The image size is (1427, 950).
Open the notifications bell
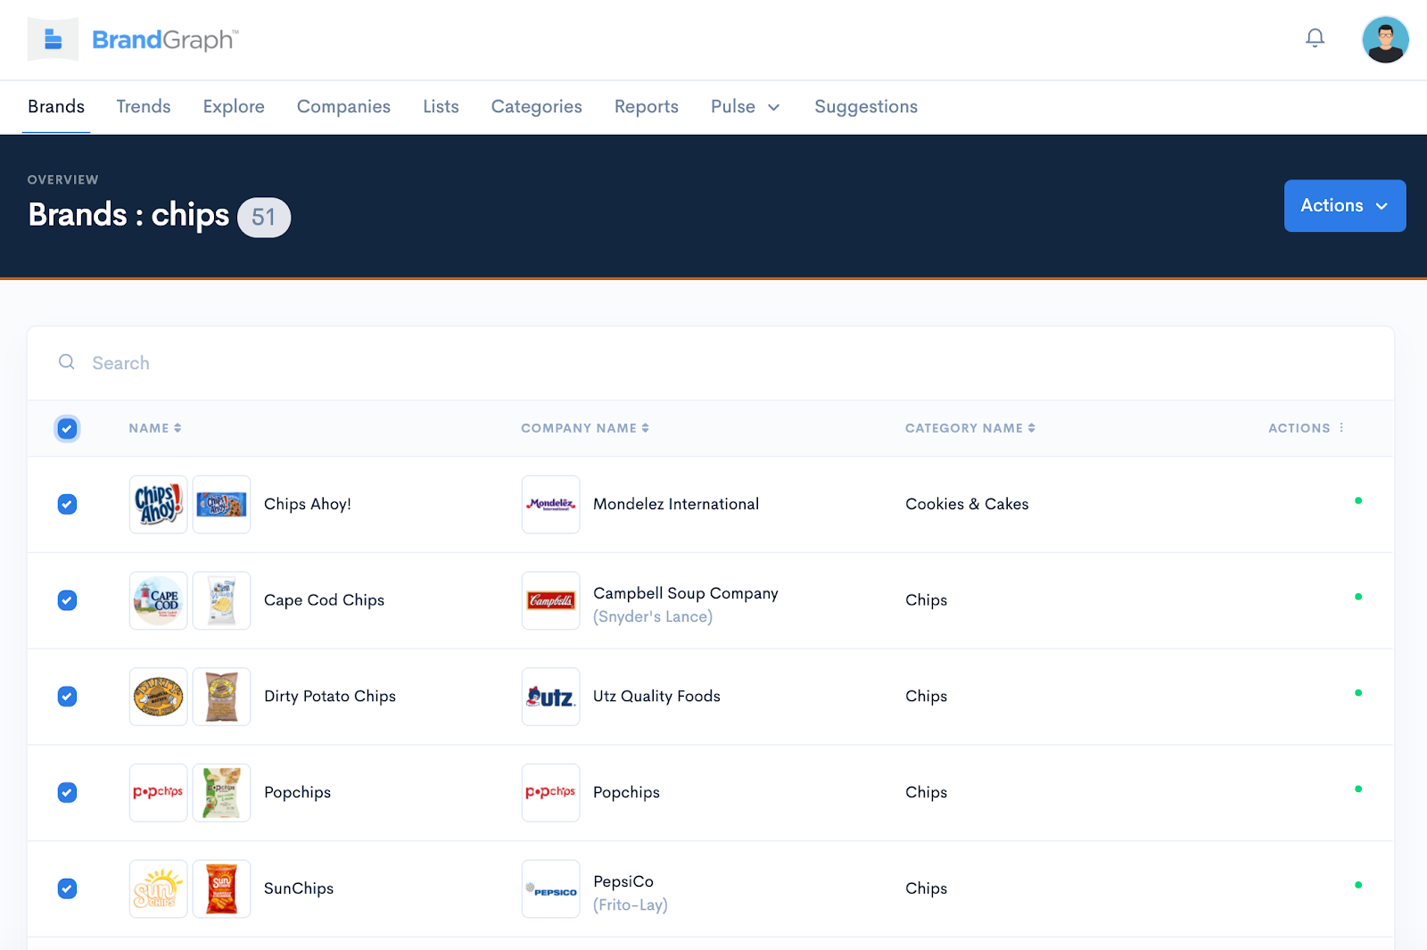pos(1315,38)
